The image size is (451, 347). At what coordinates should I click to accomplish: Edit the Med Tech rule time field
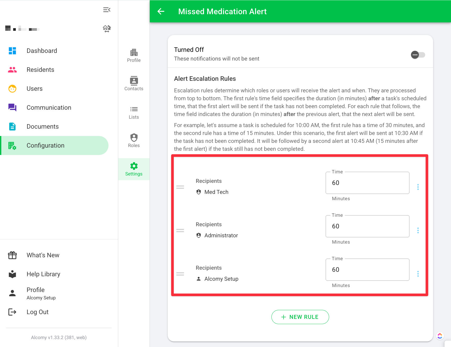(367, 183)
